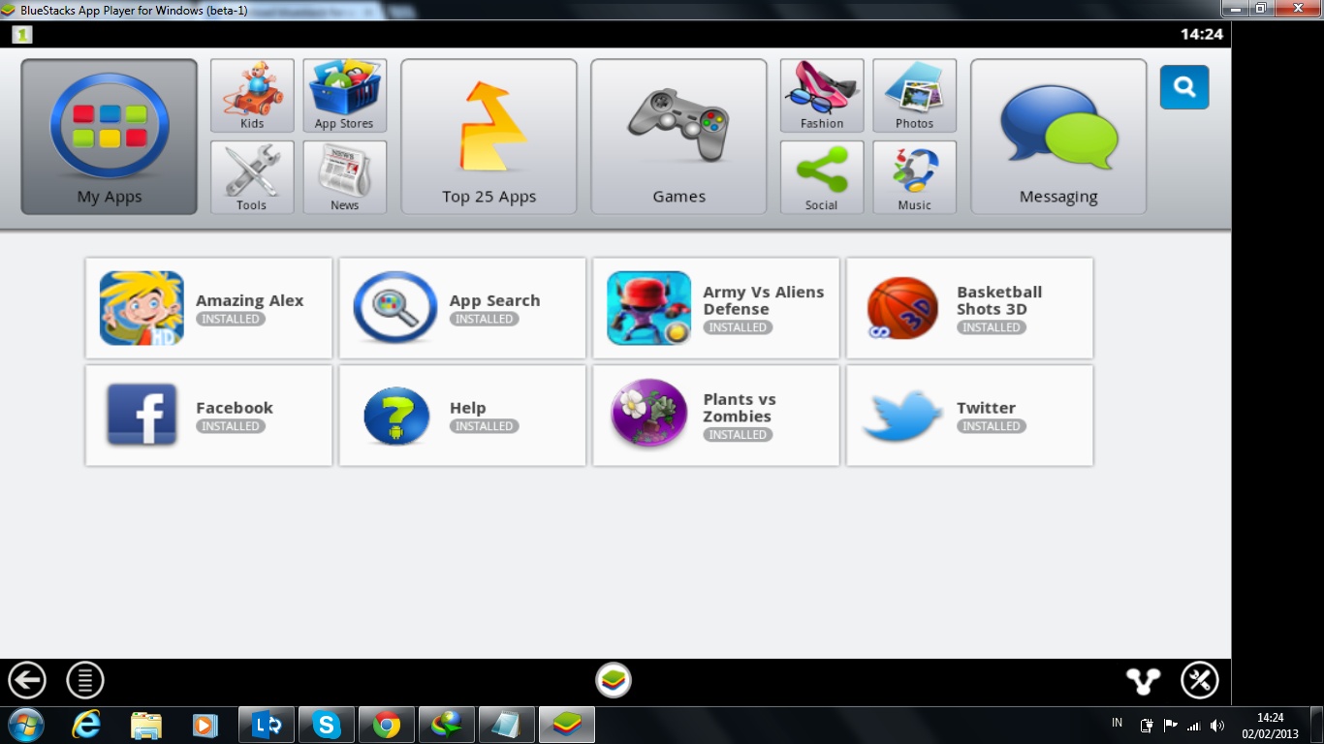The image size is (1324, 744).
Task: Open the Windows Start menu
Action: [x=25, y=725]
